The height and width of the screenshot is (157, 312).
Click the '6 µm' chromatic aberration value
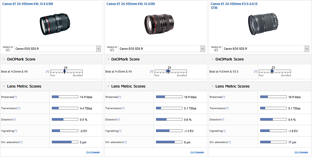[x=187, y=142]
